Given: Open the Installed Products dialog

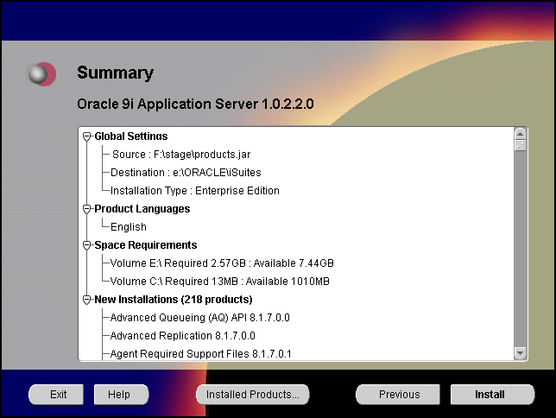Looking at the screenshot, I should (252, 394).
